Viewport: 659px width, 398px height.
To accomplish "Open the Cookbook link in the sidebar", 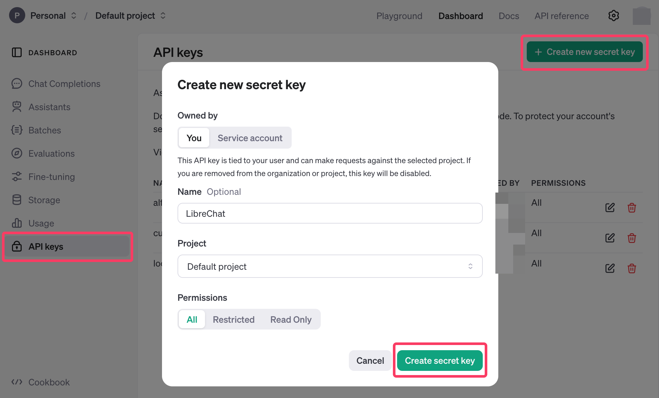I will coord(49,382).
